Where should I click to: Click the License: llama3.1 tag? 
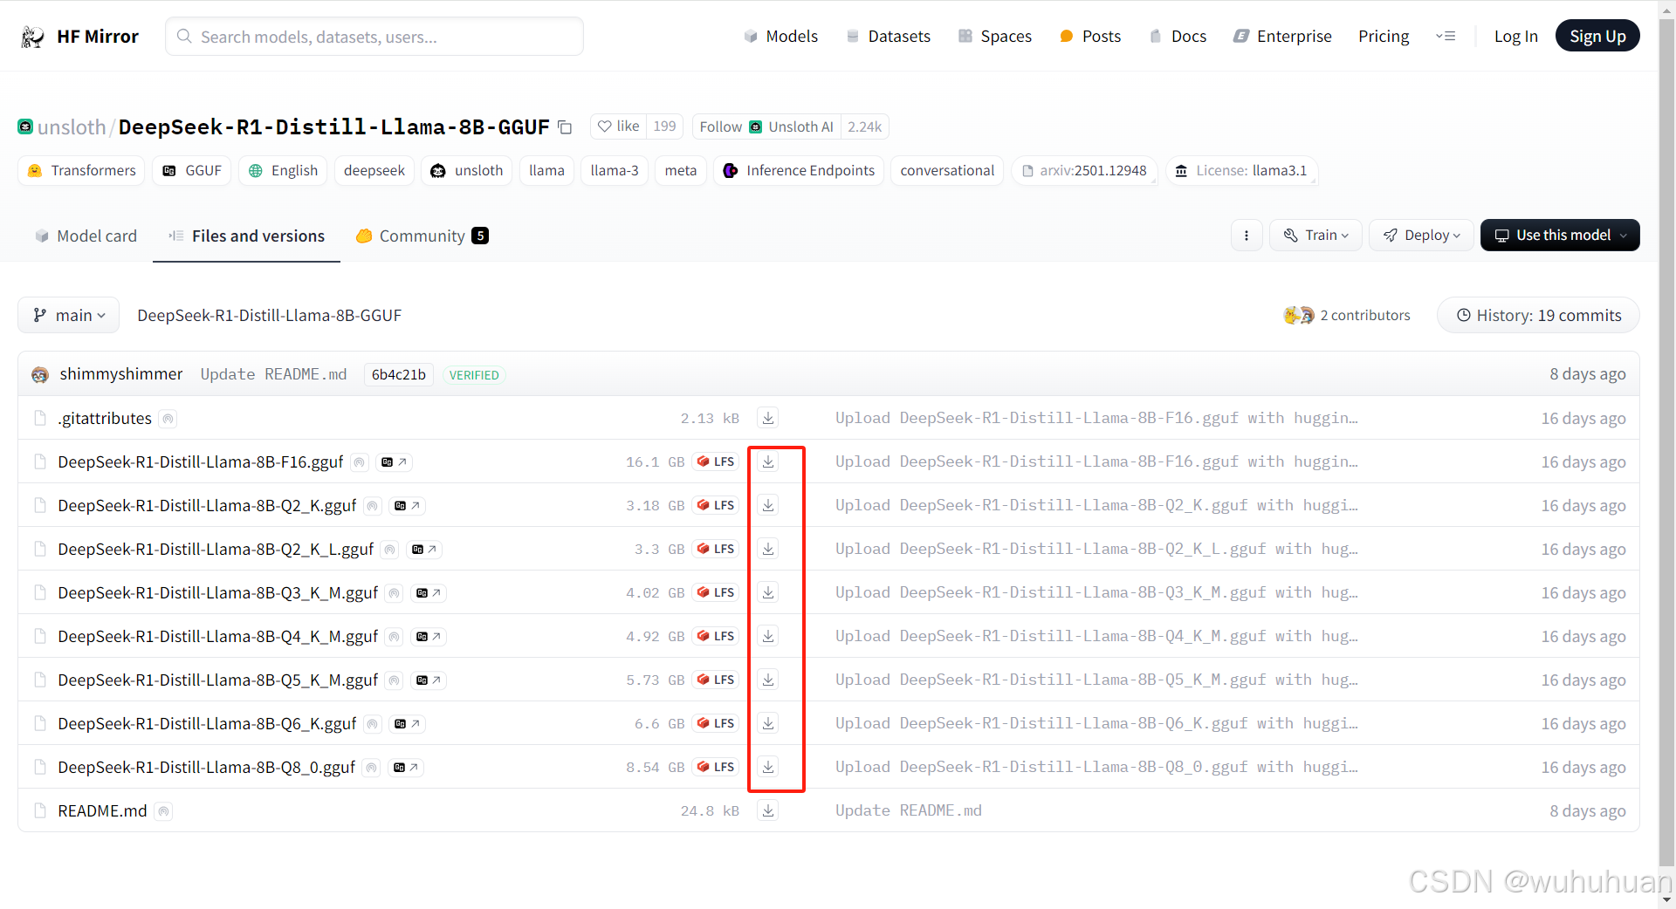[x=1241, y=170]
